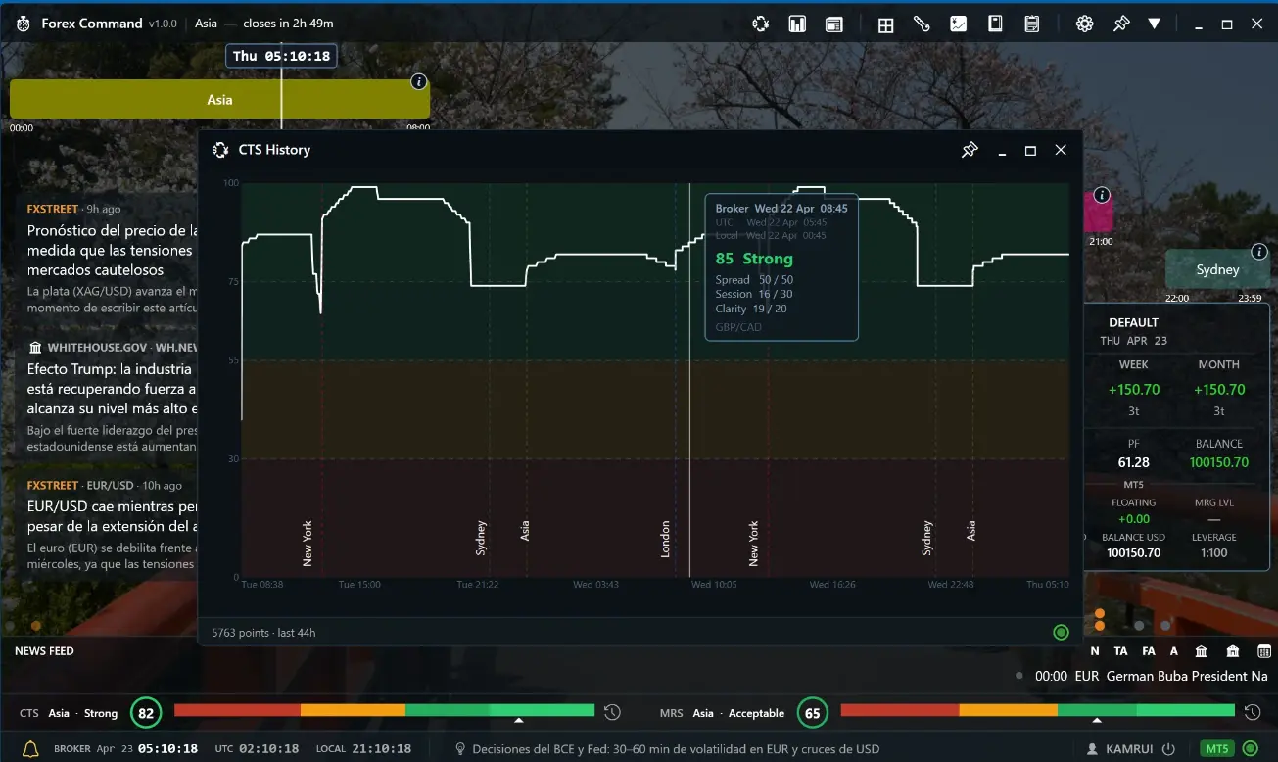Click the CTS History title logo icon
The height and width of the screenshot is (762, 1278).
[220, 150]
